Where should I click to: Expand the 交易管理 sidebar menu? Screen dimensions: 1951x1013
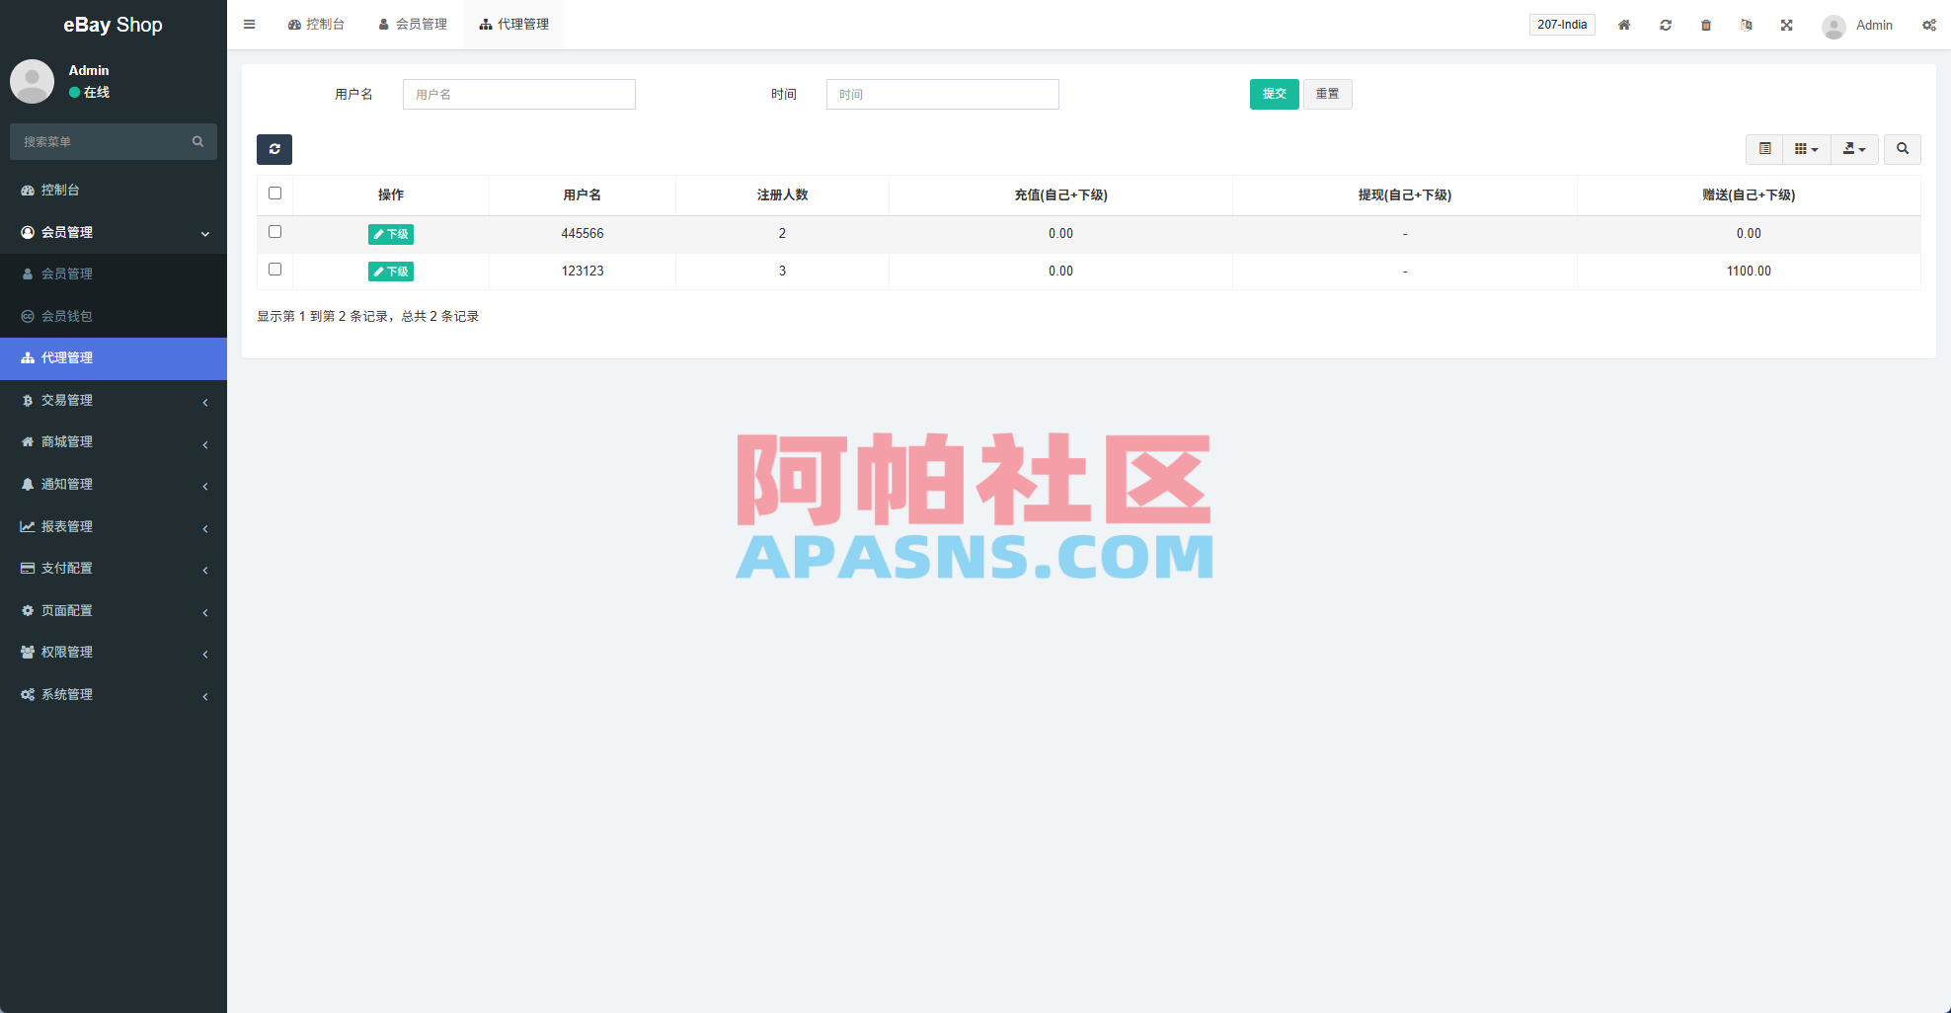pyautogui.click(x=114, y=400)
